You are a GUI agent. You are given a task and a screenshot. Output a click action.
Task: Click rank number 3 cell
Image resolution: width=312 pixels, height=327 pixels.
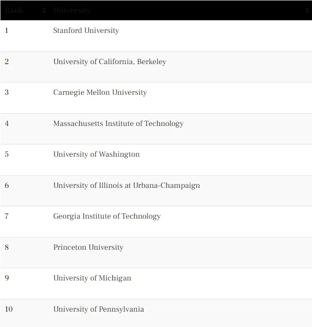[x=7, y=92]
